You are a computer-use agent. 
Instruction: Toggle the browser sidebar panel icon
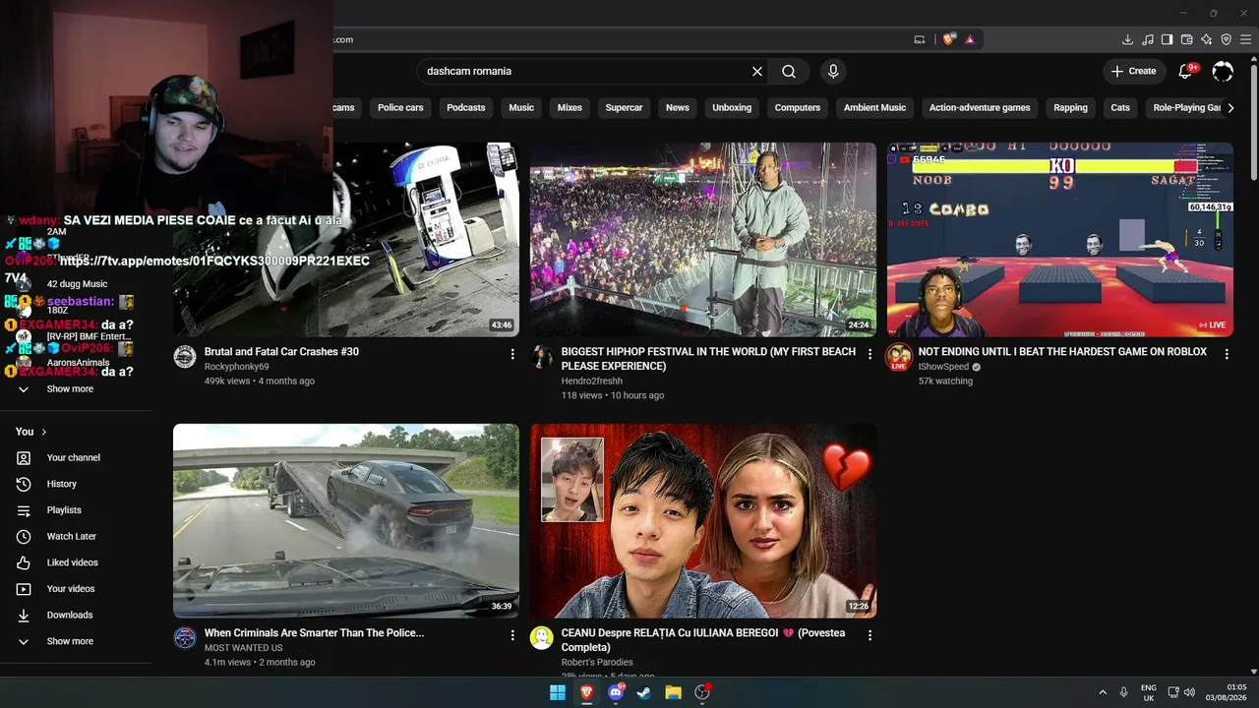(1167, 39)
